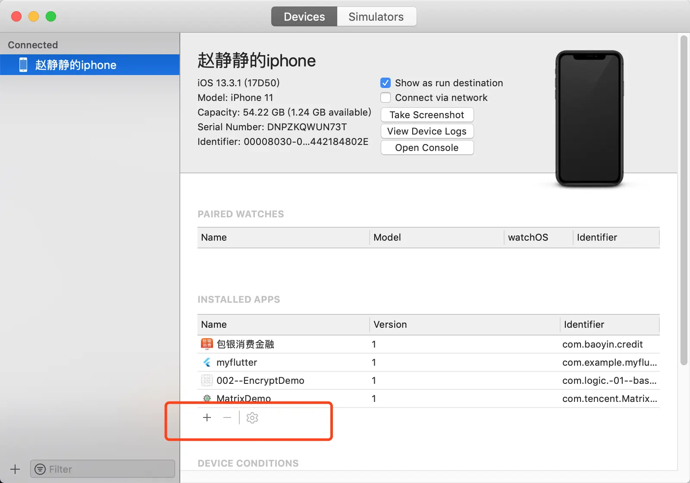Select the myflutter app name
This screenshot has height=483, width=690.
[237, 362]
